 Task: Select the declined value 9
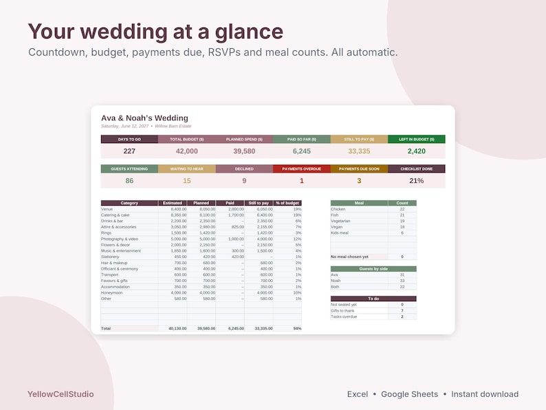tap(244, 181)
